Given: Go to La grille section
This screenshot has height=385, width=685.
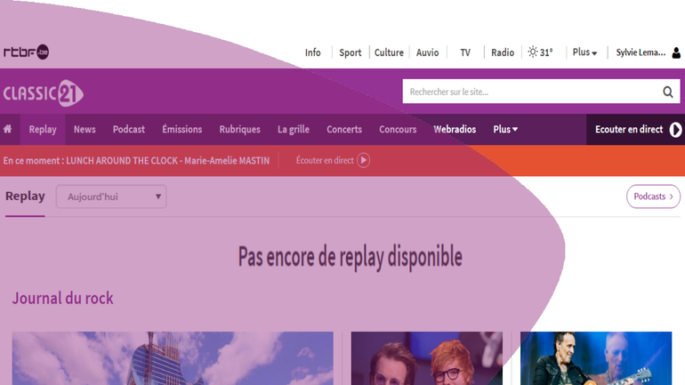Looking at the screenshot, I should pyautogui.click(x=293, y=129).
